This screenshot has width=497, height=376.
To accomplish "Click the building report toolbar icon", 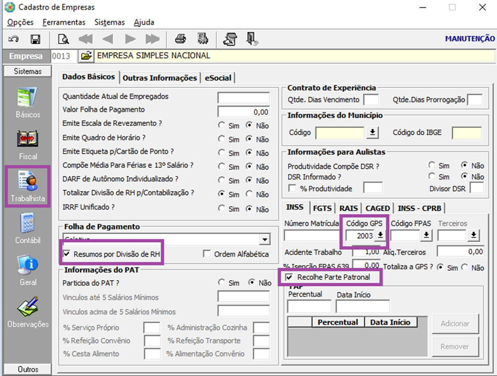I will 203,39.
